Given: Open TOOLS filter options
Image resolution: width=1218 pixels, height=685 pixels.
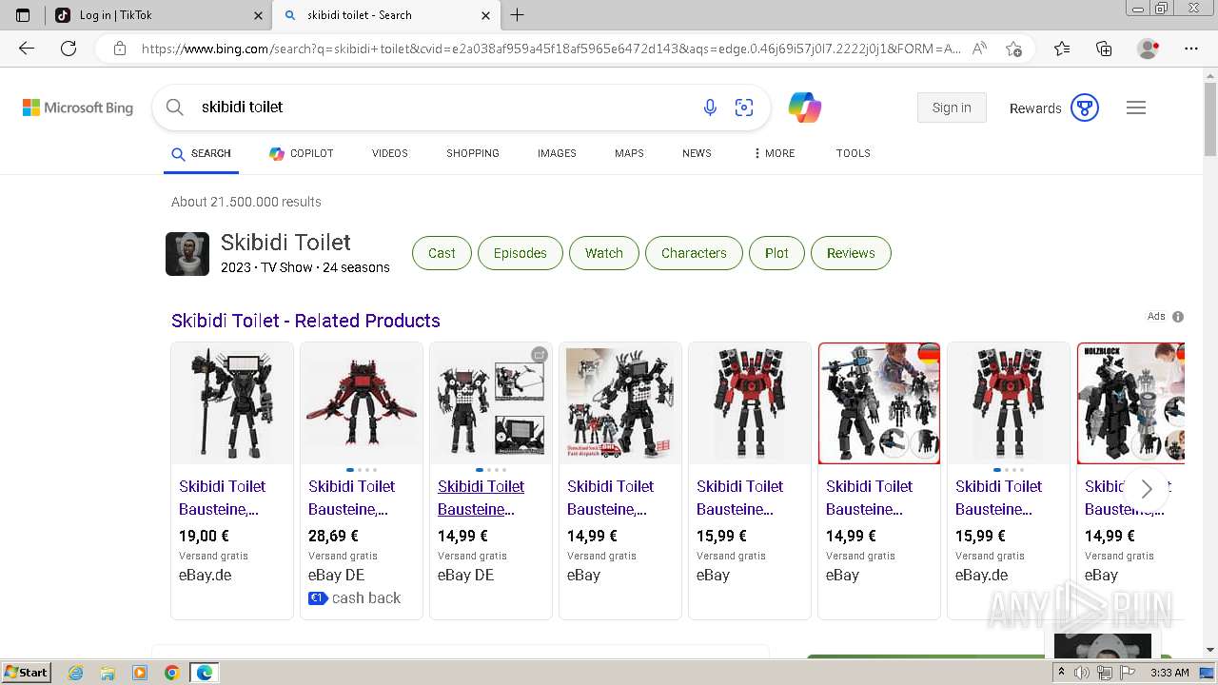Looking at the screenshot, I should click(x=854, y=153).
